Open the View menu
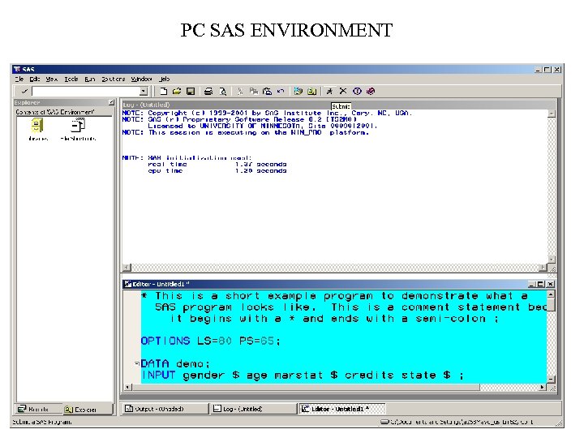 (51, 79)
